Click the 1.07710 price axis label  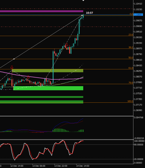tap(138, 88)
